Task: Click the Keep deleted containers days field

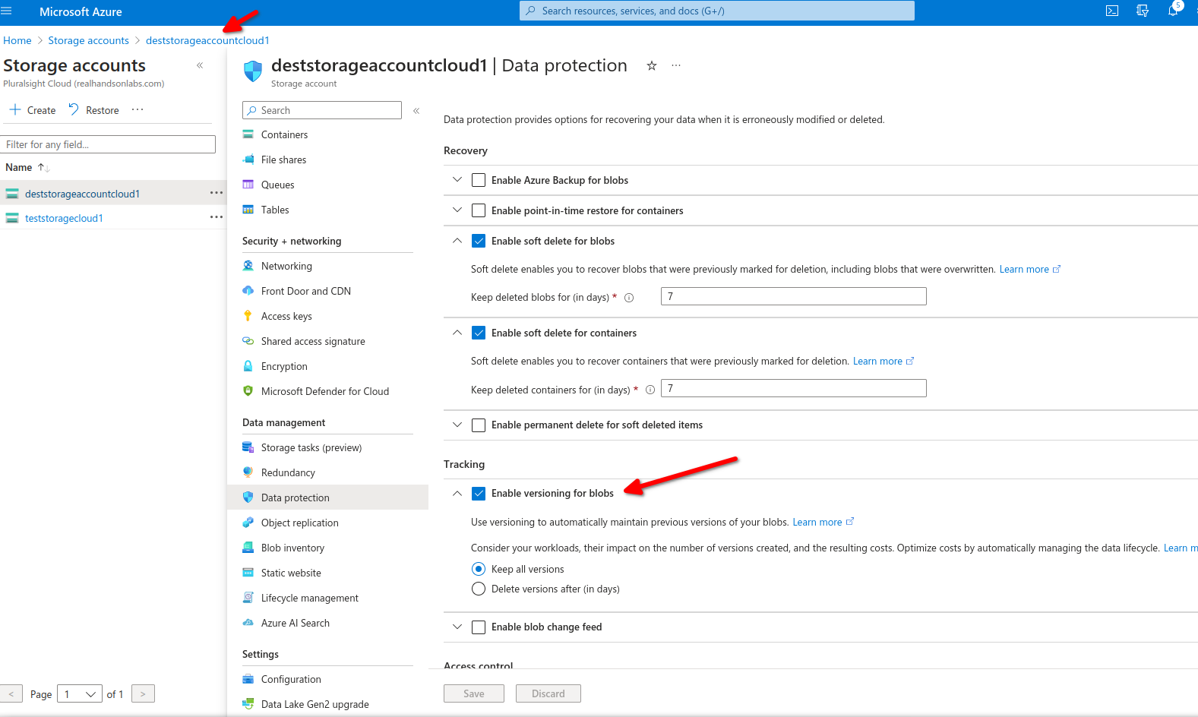Action: tap(793, 389)
